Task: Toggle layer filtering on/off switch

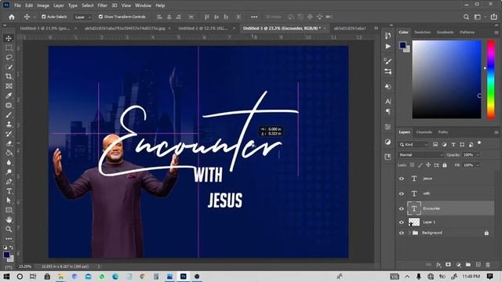Action: click(479, 143)
